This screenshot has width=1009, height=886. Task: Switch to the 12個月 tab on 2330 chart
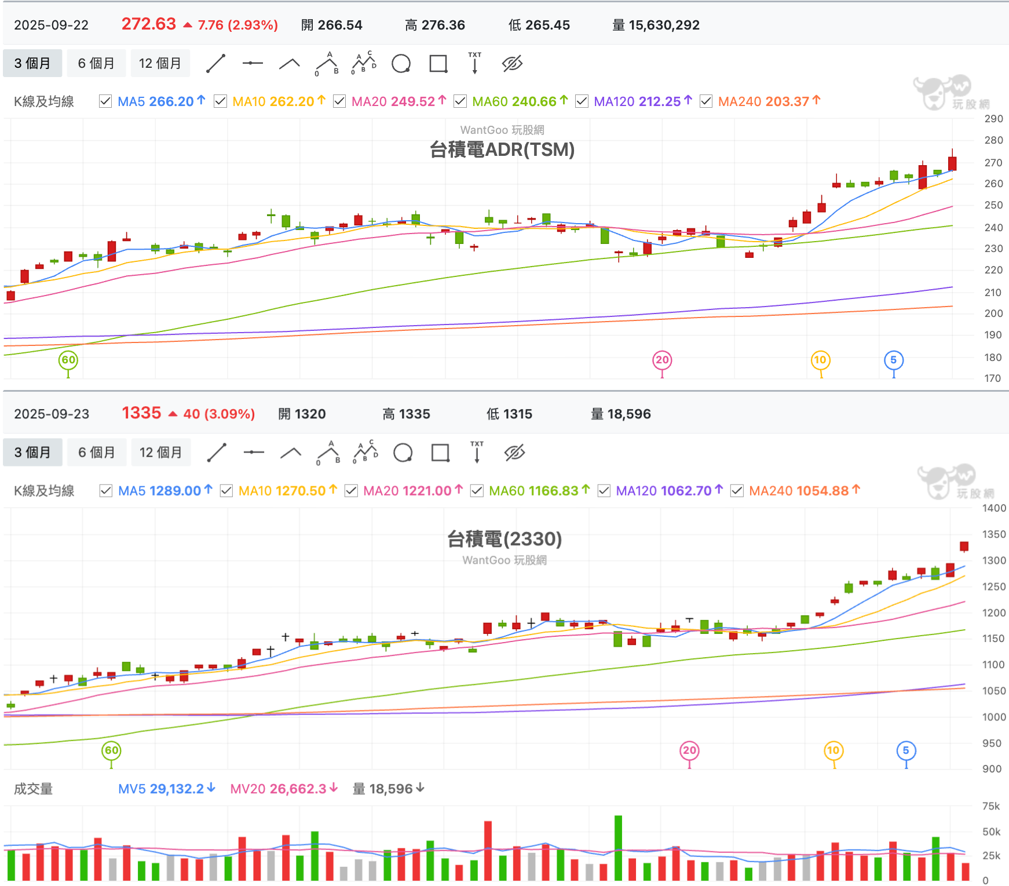(x=161, y=453)
